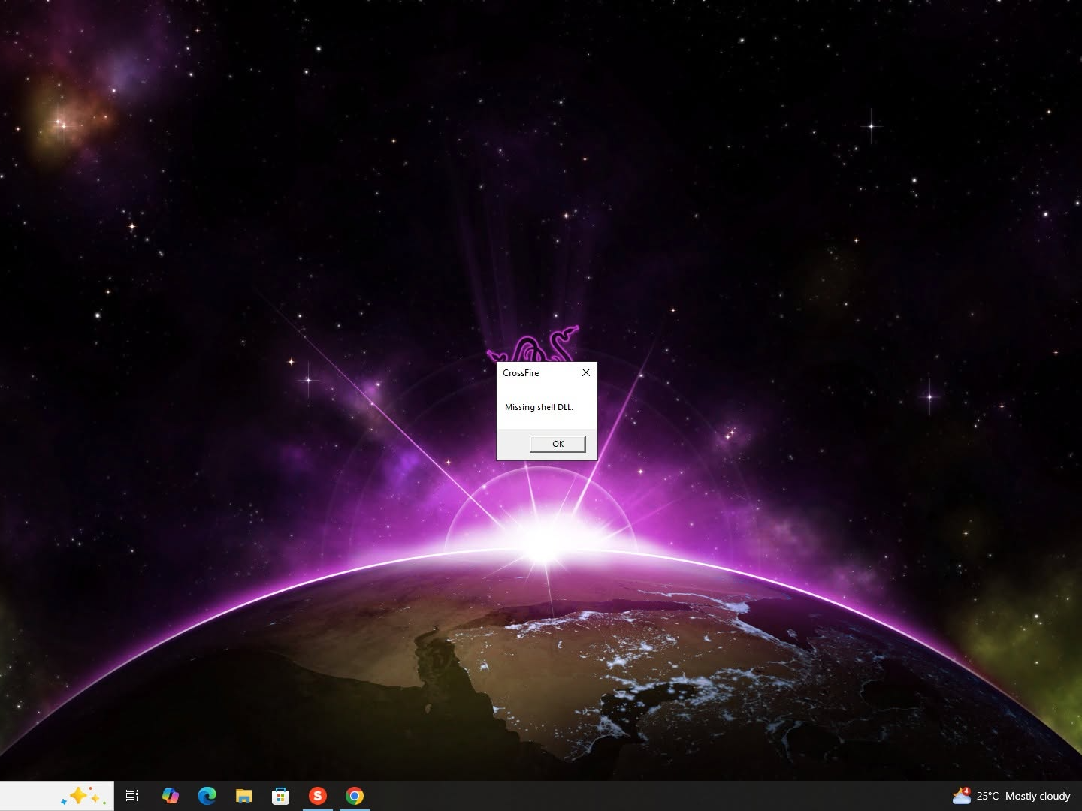Open File Explorer from the taskbar

pyautogui.click(x=244, y=796)
